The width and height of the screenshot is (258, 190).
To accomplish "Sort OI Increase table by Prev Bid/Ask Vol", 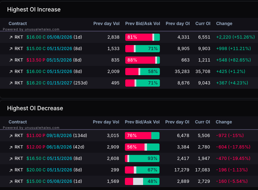I will 143,24.
